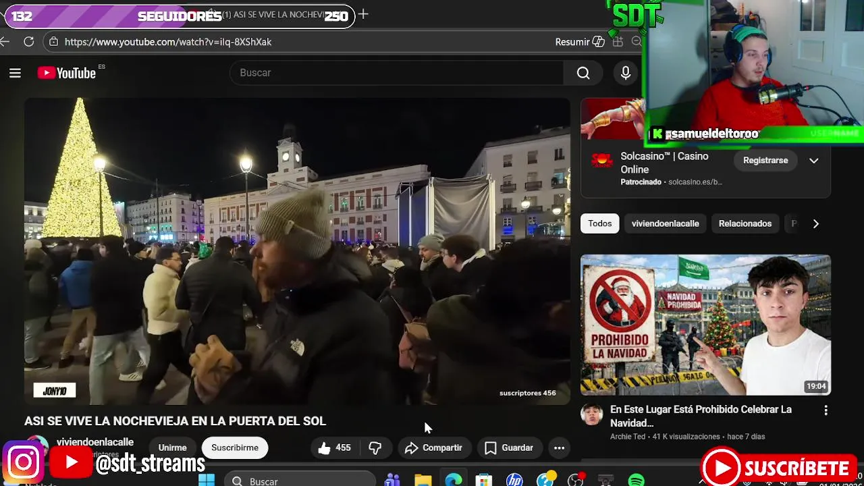This screenshot has height=486, width=864.
Task: Open a new browser tab
Action: click(x=363, y=14)
